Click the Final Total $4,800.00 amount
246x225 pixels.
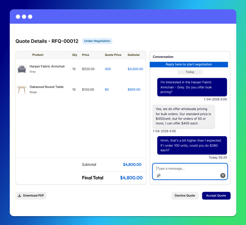(x=131, y=178)
